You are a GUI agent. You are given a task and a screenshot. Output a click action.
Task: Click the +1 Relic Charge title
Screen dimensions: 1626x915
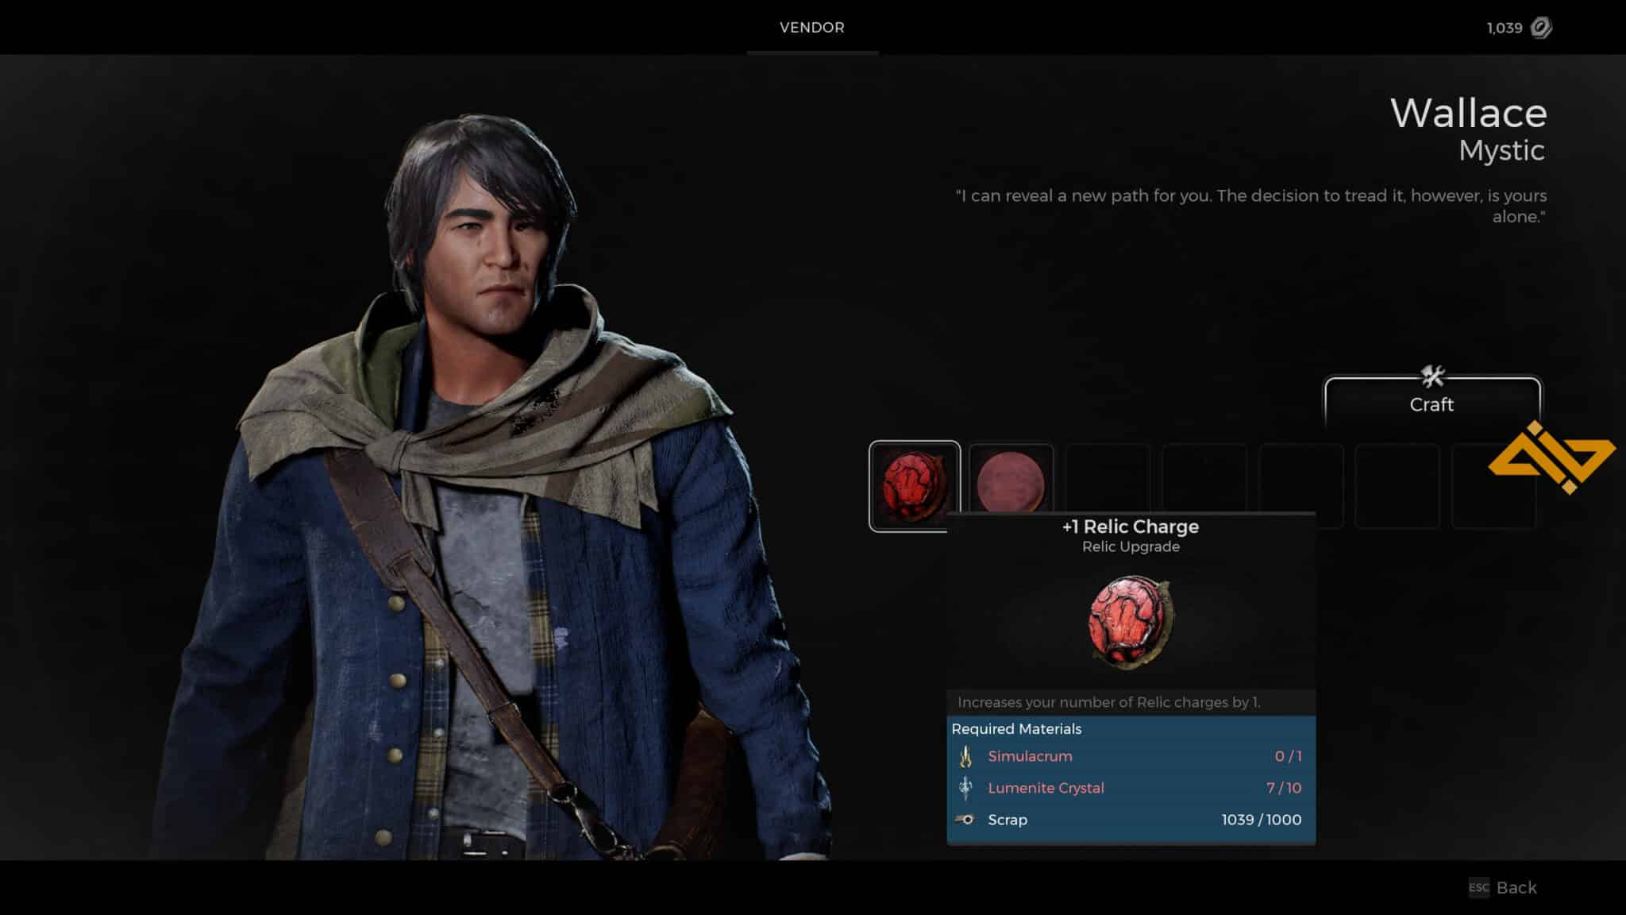pos(1131,527)
